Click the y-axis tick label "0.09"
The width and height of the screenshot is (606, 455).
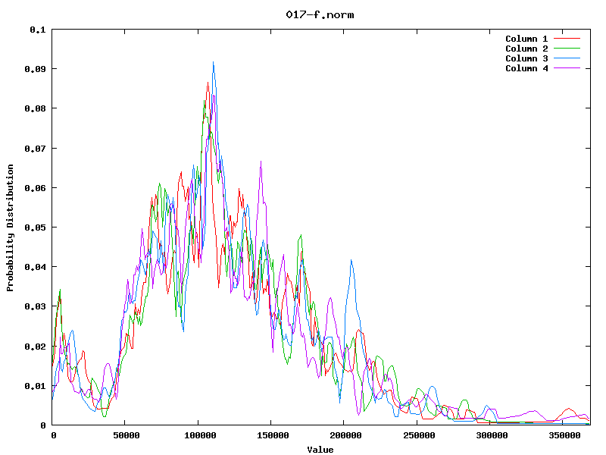[35, 69]
